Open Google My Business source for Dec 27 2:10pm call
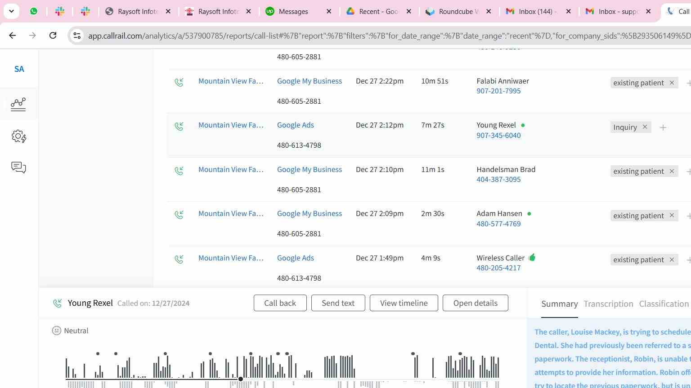The image size is (691, 388). [x=310, y=169]
